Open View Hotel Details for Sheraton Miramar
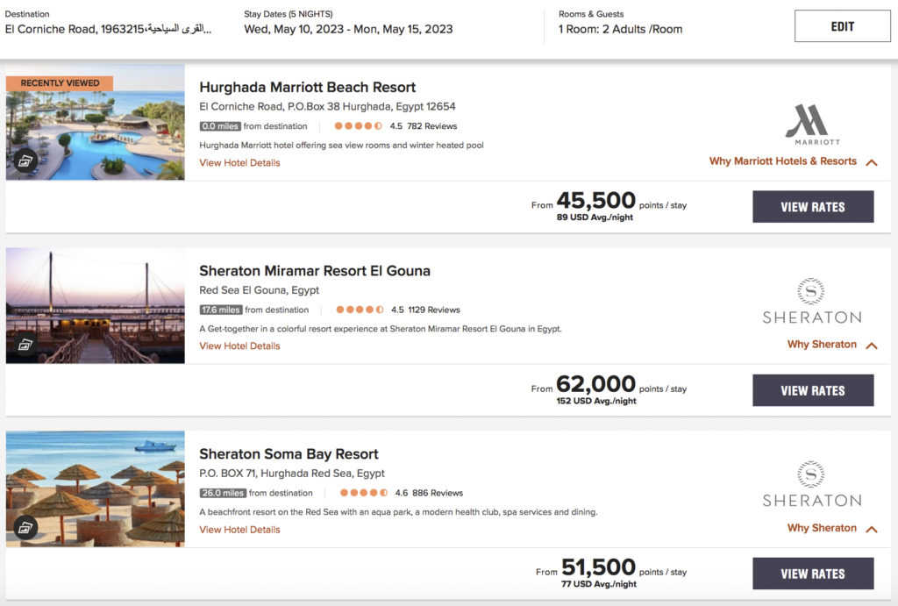Image resolution: width=898 pixels, height=606 pixels. 239,346
